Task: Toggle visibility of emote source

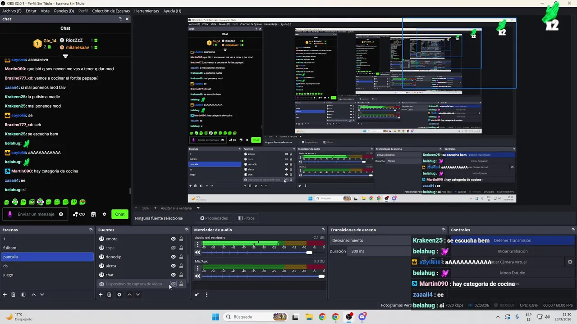Action: (173, 239)
